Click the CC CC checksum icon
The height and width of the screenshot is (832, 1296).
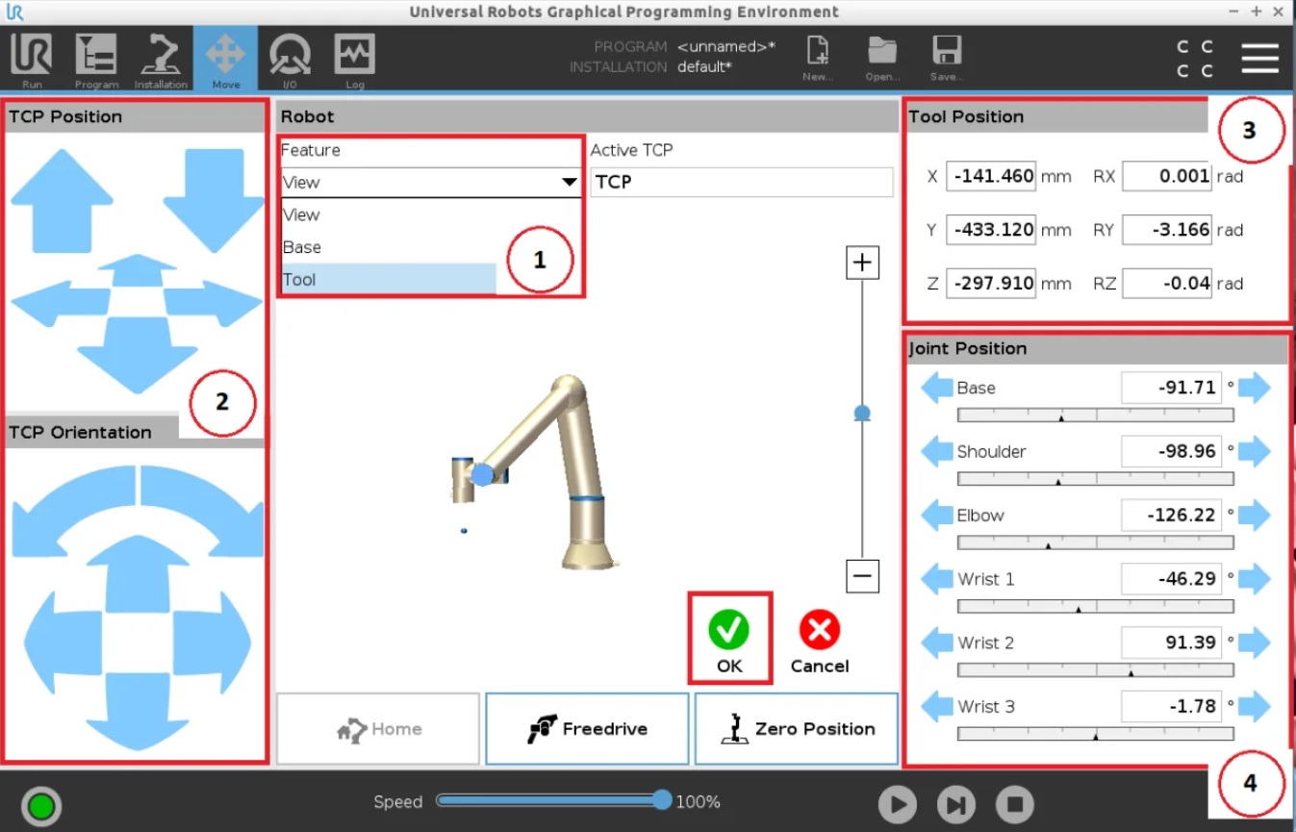pos(1194,59)
